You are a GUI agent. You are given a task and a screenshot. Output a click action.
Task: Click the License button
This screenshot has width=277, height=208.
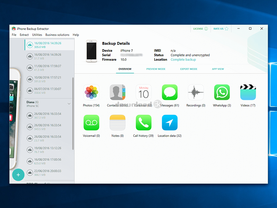point(200,29)
